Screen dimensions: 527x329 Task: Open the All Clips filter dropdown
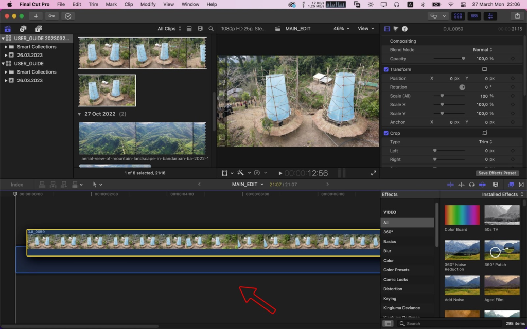pos(169,29)
